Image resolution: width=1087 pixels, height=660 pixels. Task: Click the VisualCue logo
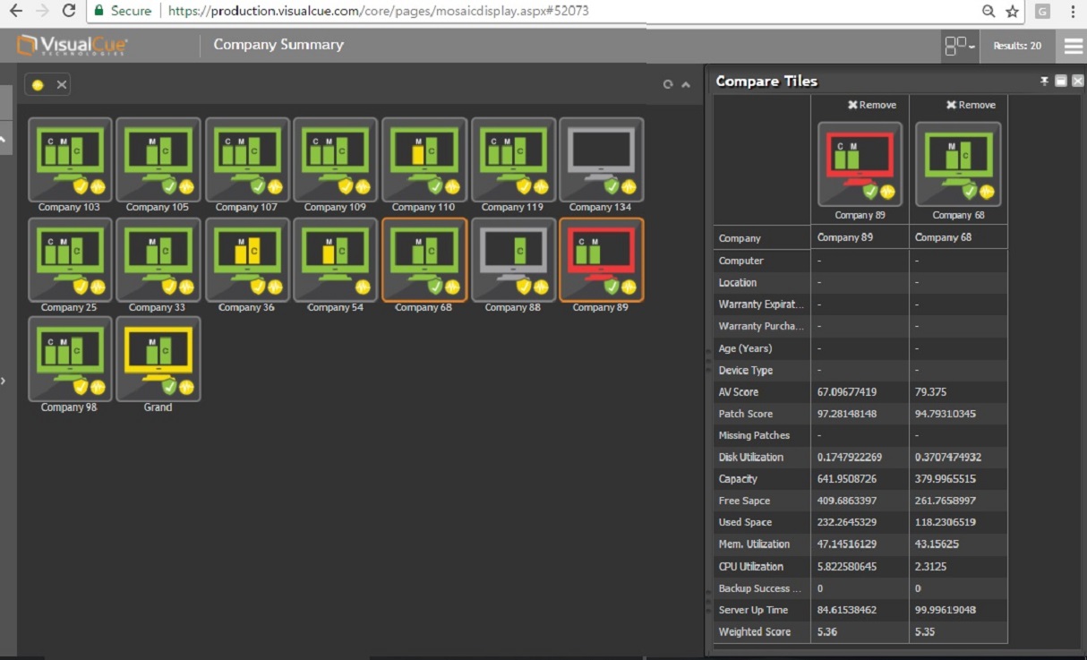pyautogui.click(x=73, y=46)
